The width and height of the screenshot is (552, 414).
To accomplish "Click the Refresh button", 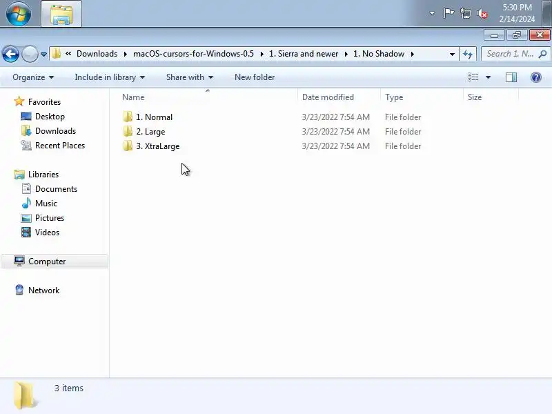I will point(468,55).
